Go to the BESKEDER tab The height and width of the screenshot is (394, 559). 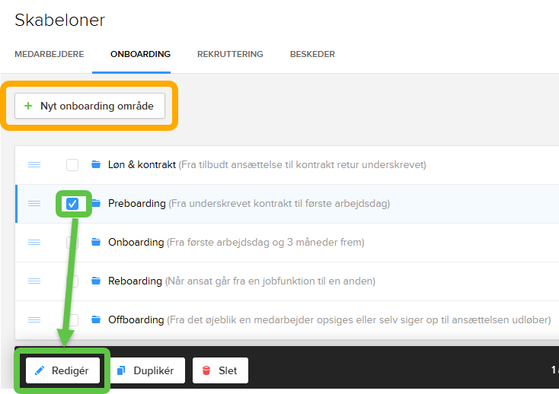tap(312, 54)
